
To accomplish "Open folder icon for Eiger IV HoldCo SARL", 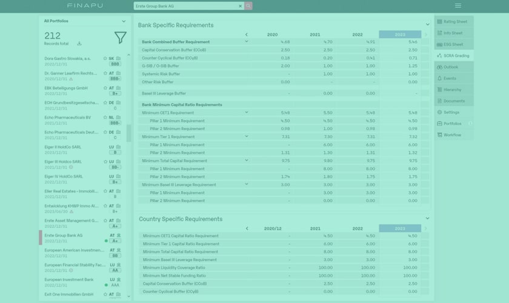I will tap(119, 176).
